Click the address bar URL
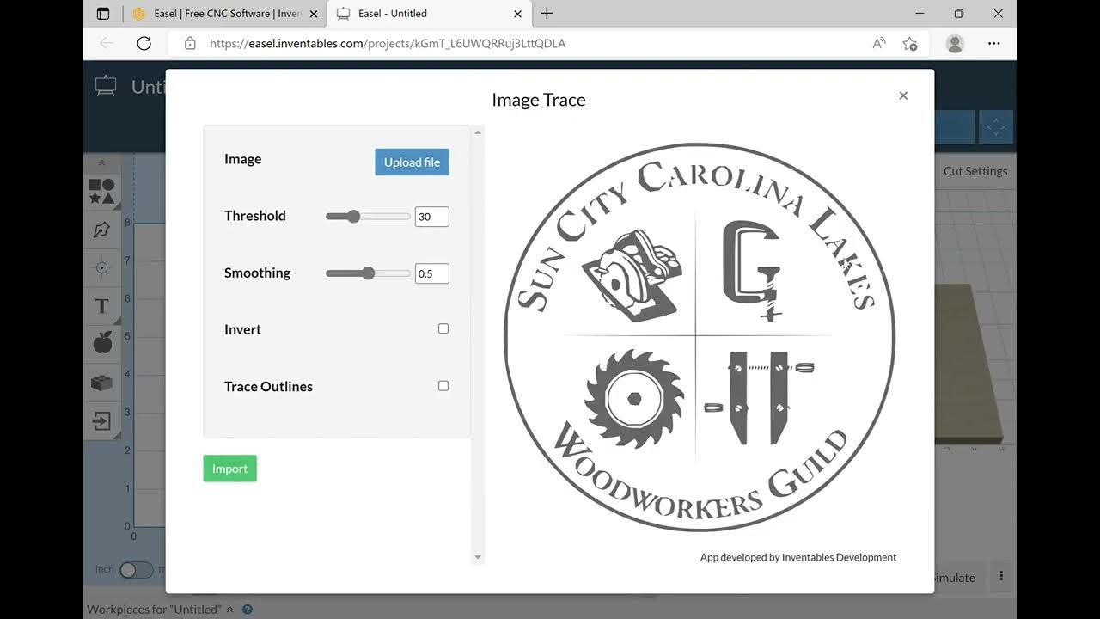This screenshot has height=619, width=1100. (388, 43)
